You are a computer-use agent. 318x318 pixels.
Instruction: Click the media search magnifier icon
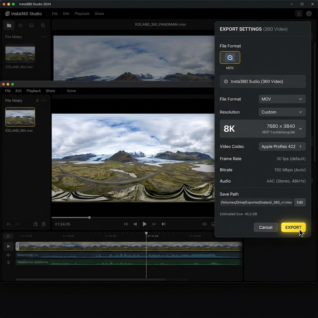pos(43,25)
